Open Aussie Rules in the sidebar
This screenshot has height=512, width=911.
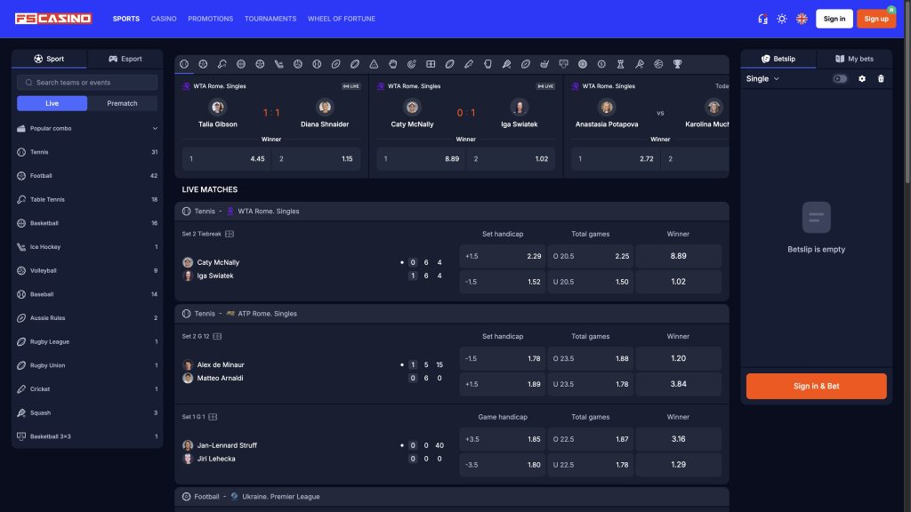(x=87, y=317)
